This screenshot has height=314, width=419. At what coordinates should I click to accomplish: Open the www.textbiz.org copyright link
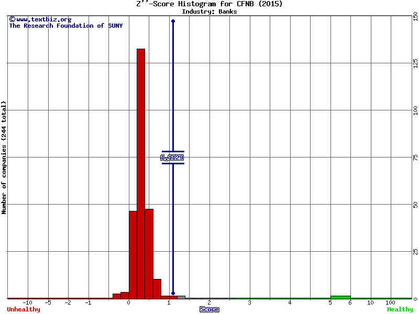click(40, 19)
